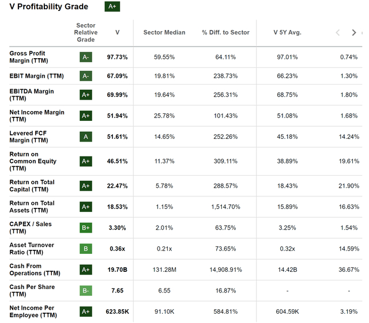The width and height of the screenshot is (369, 323).
Task: Click the A+ grade badge for Return on Total Assets
Action: point(86,207)
